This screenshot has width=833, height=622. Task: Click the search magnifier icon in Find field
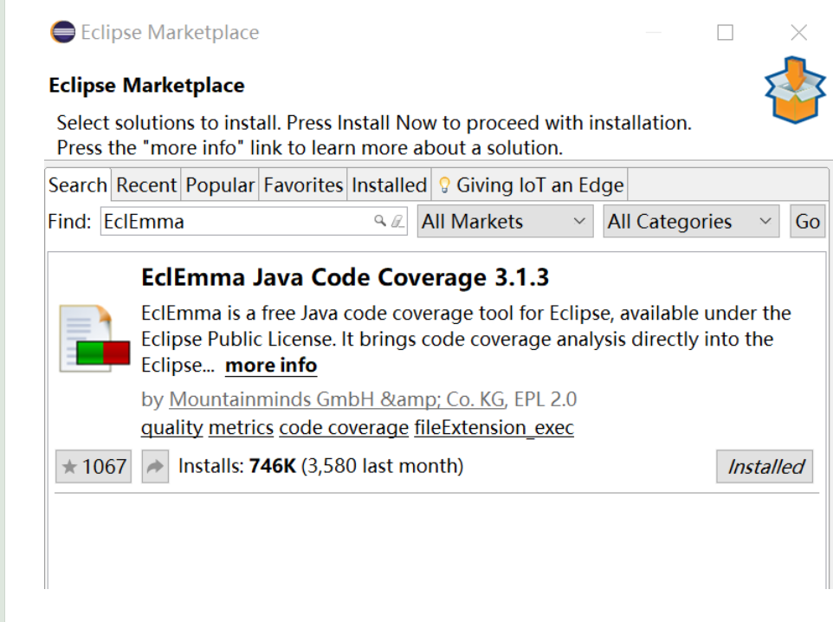pos(379,222)
